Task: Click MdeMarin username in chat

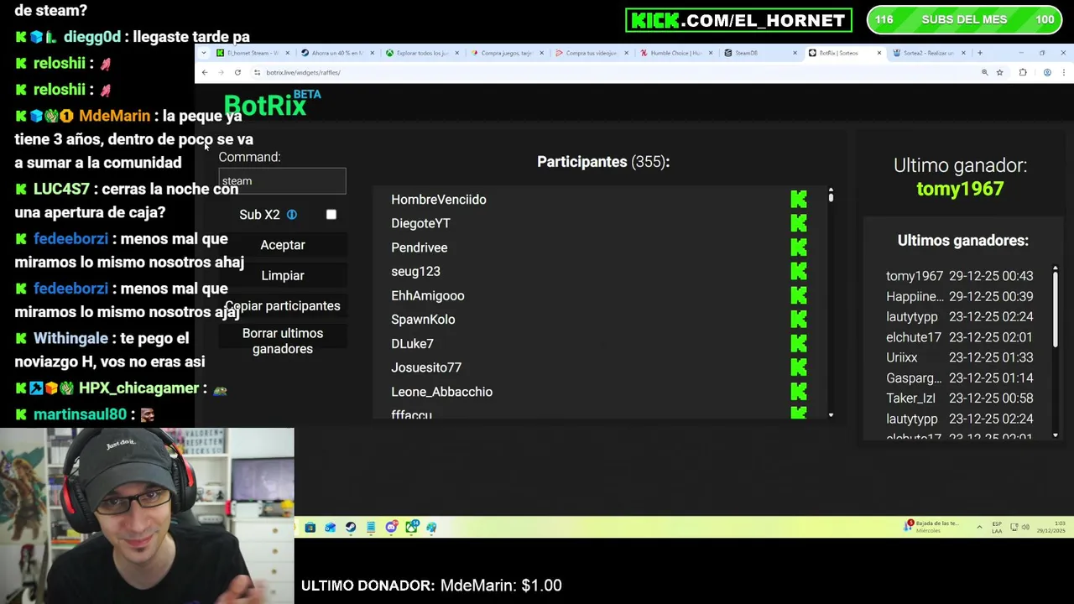Action: click(x=114, y=116)
